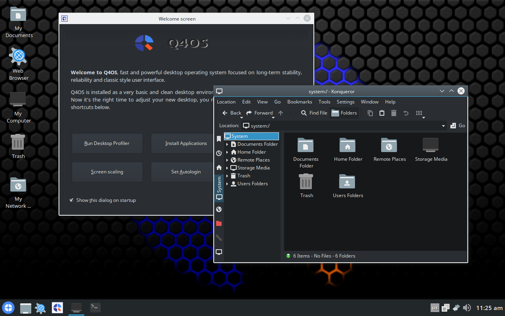
Task: Click the Undo icon in Konqueror toolbar
Action: coord(406,113)
